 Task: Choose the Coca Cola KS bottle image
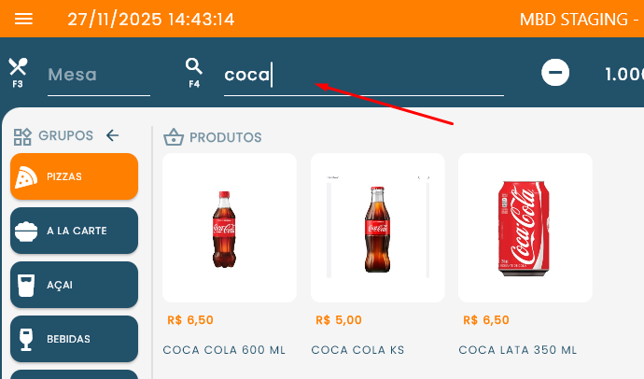pos(377,227)
